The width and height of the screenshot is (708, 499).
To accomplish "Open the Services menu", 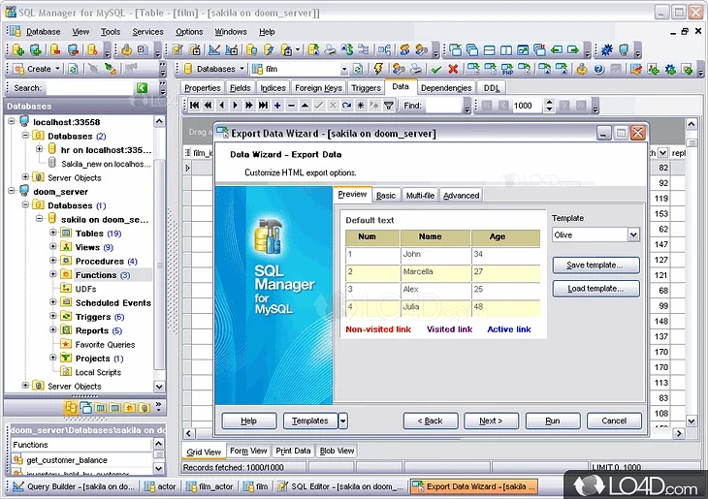I will pyautogui.click(x=147, y=31).
